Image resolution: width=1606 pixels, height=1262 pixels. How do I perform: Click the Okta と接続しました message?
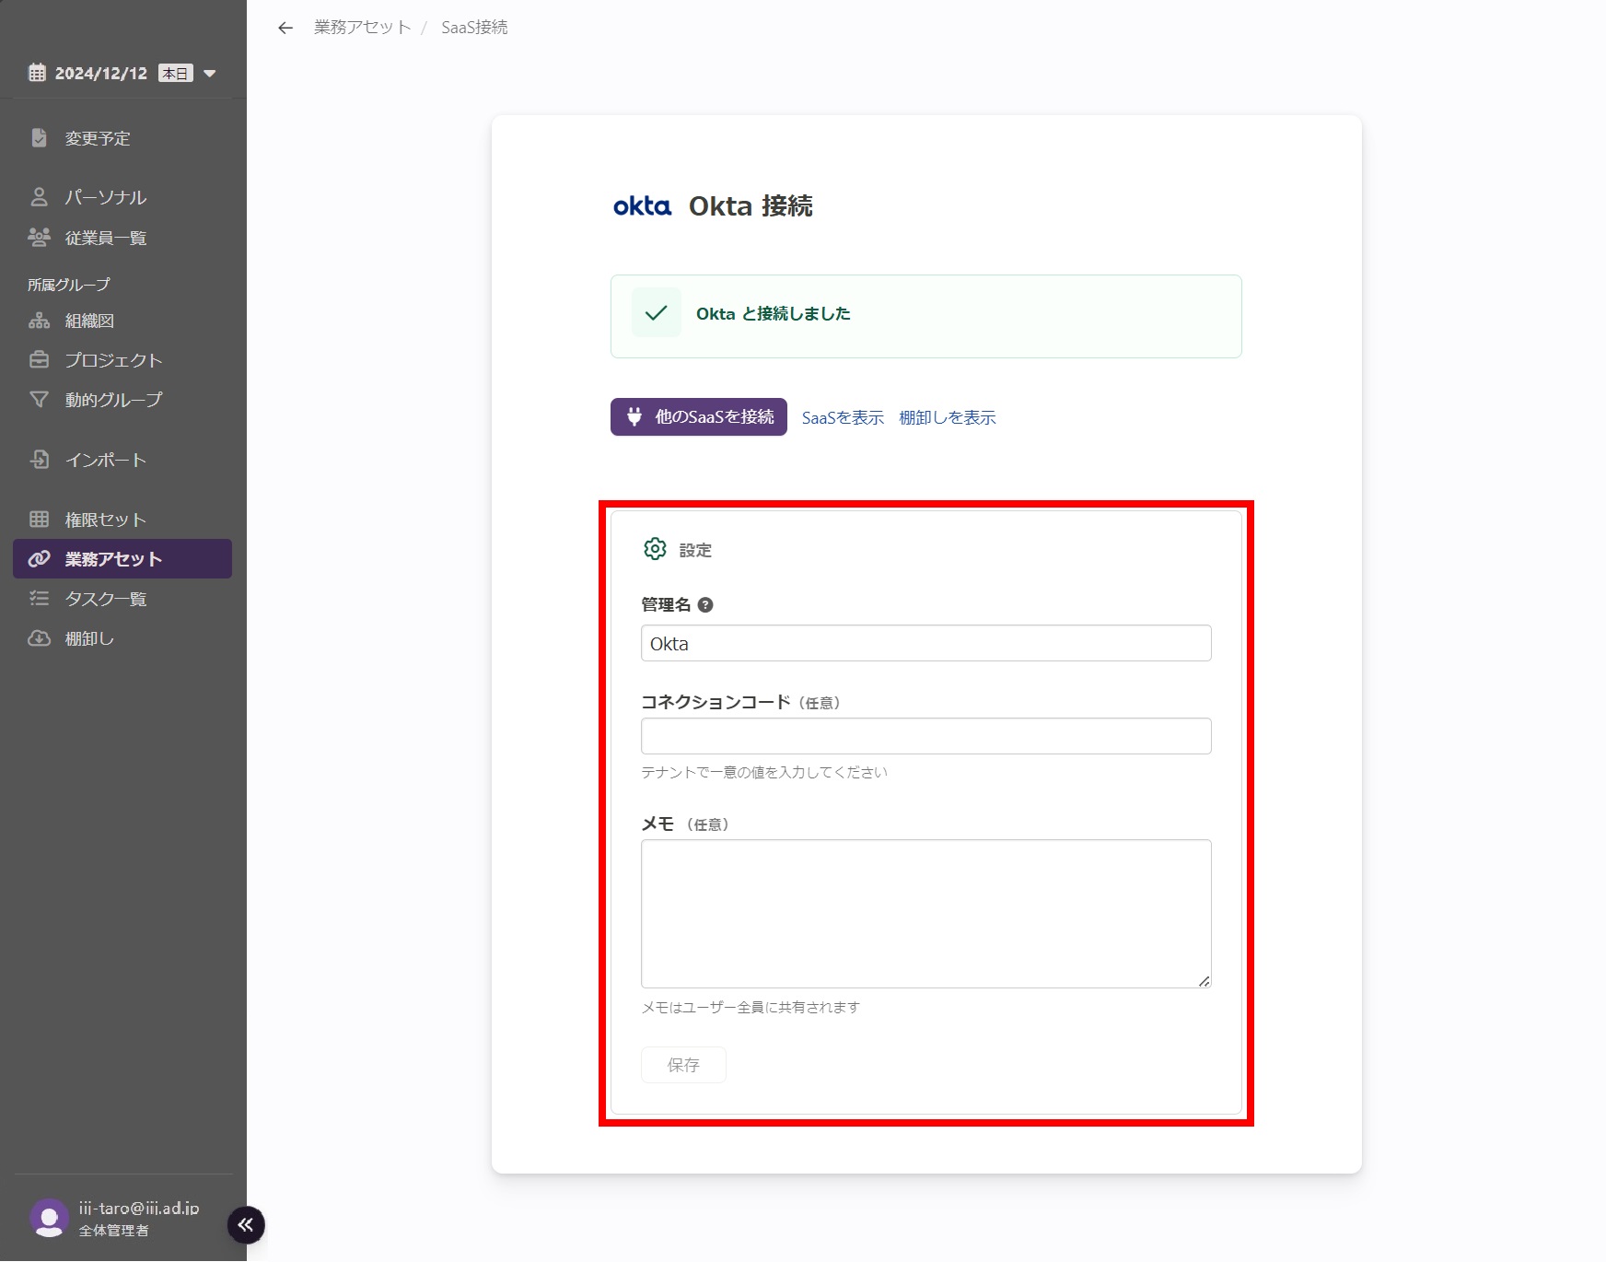pos(774,314)
